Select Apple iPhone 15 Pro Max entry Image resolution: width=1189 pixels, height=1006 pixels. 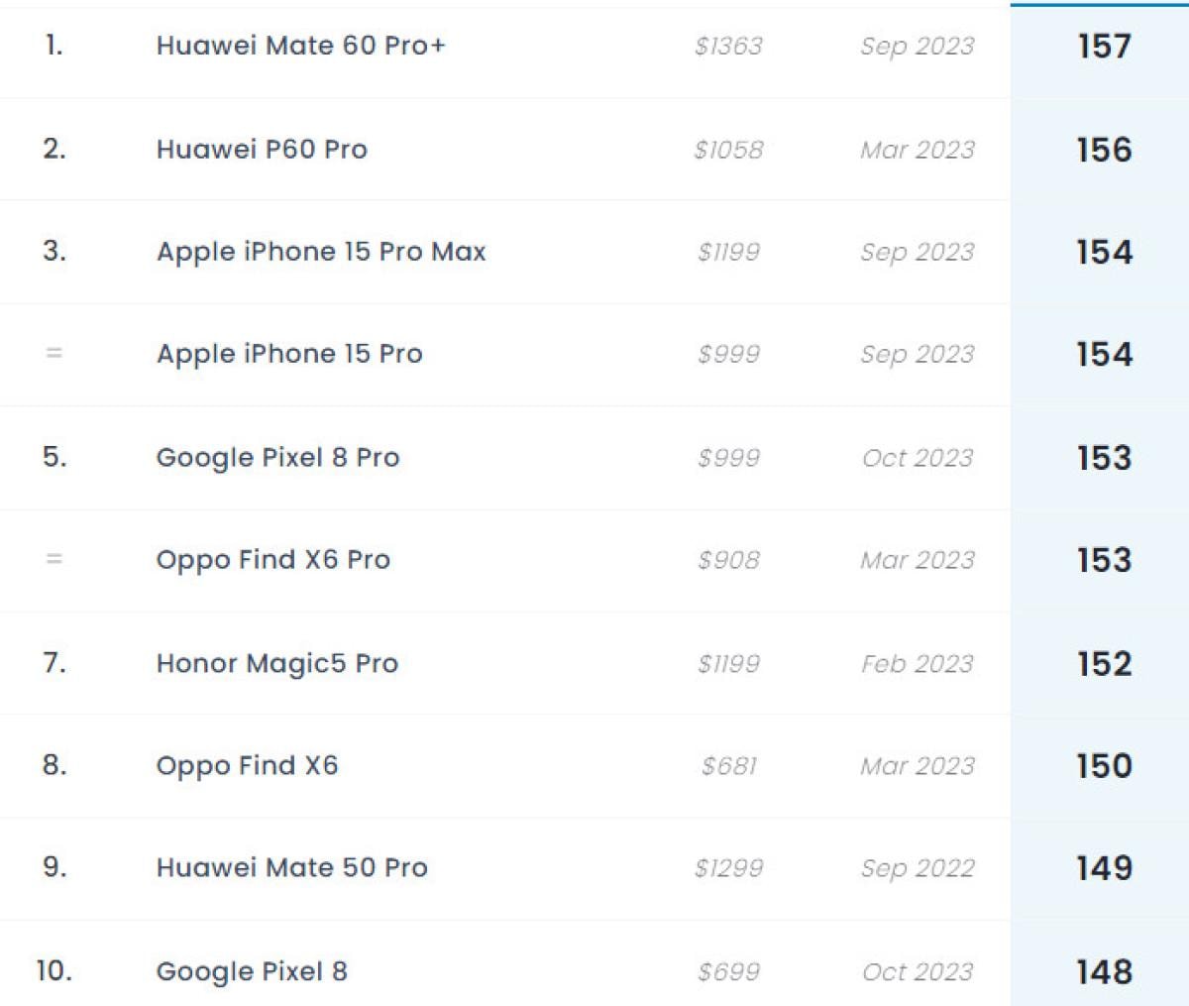coord(321,252)
